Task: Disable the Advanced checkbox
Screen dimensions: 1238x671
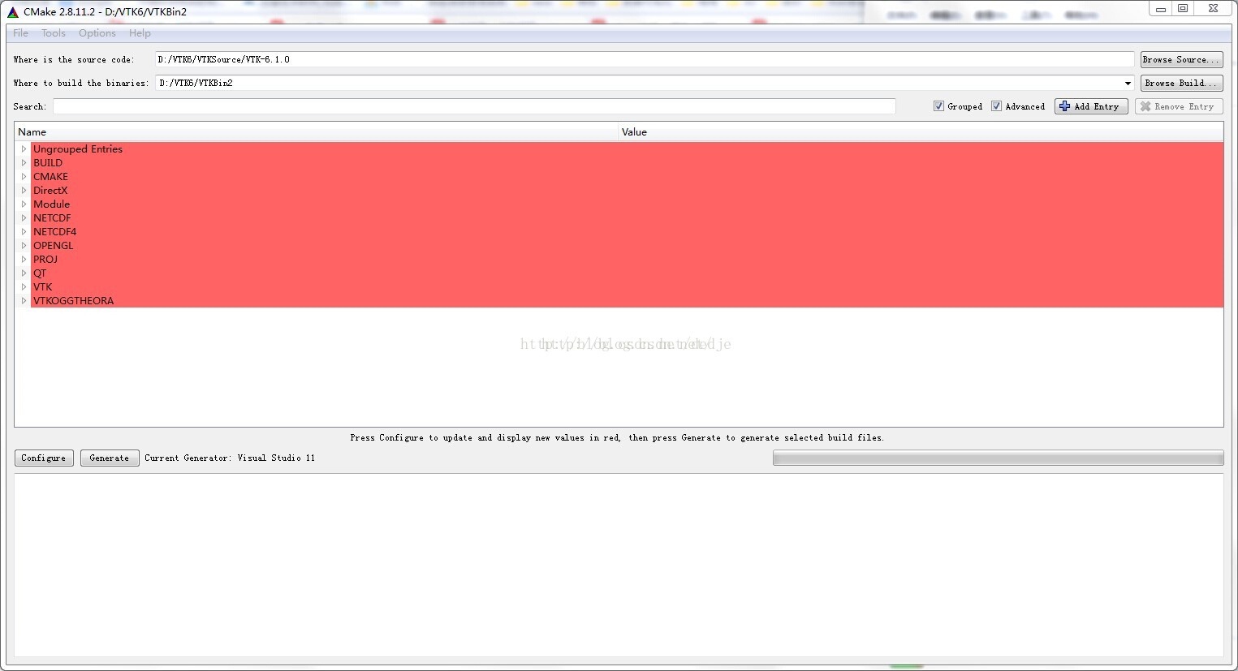Action: coord(996,106)
